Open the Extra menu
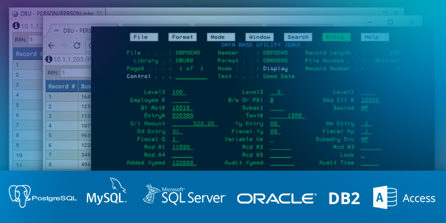446x223 pixels. click(337, 37)
